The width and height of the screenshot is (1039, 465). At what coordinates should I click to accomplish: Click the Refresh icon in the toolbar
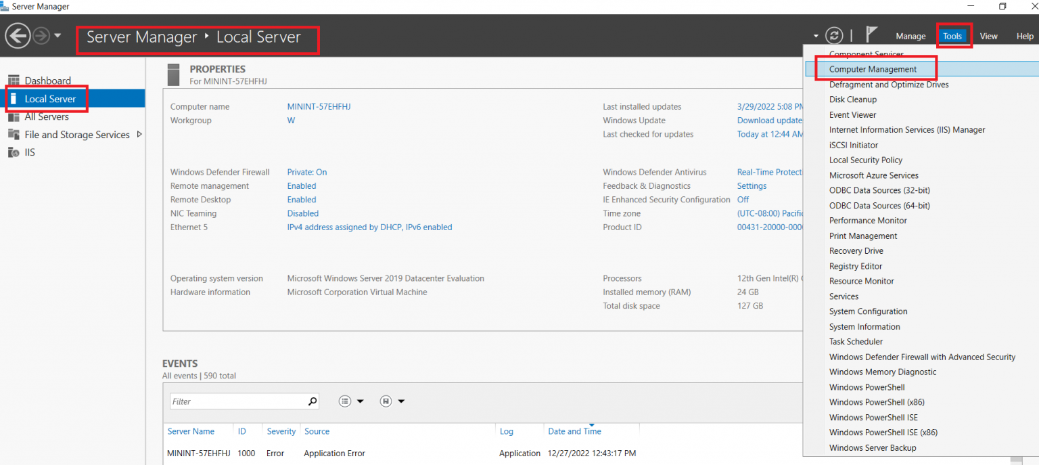834,35
